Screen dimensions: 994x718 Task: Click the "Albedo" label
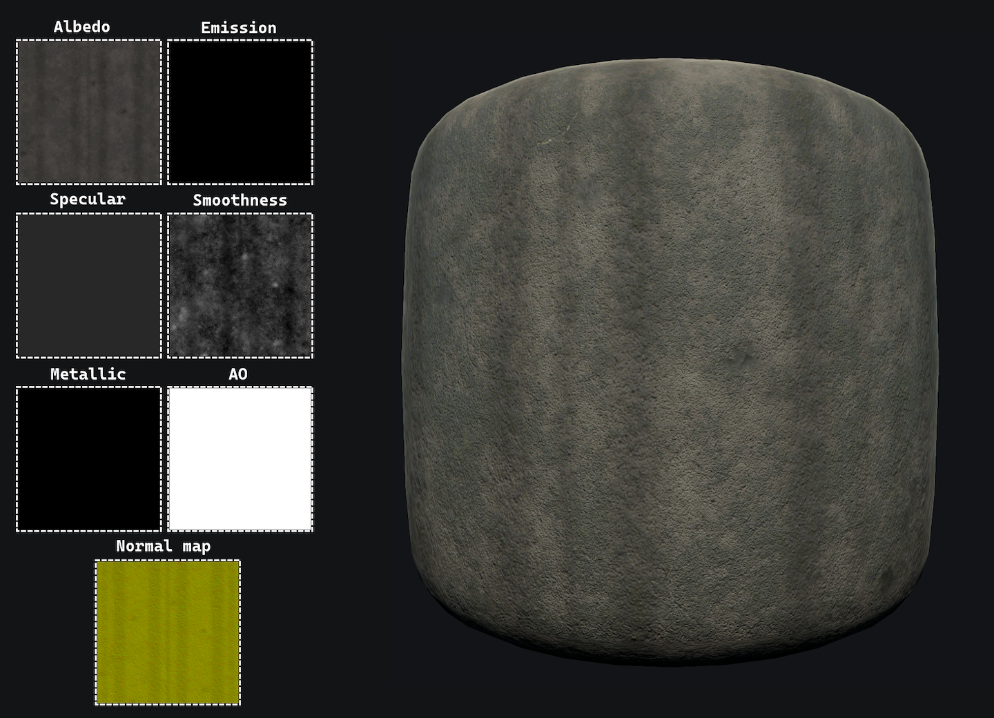coord(81,27)
